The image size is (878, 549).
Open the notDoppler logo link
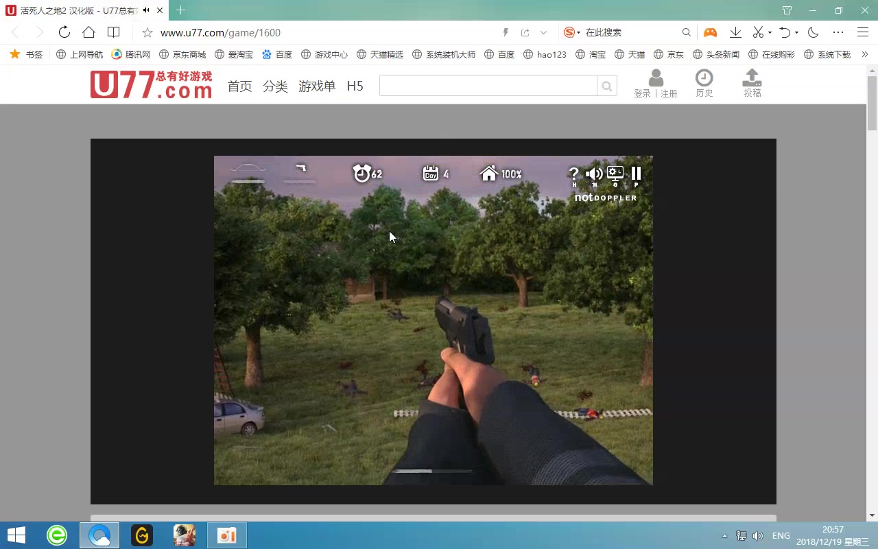tap(606, 198)
